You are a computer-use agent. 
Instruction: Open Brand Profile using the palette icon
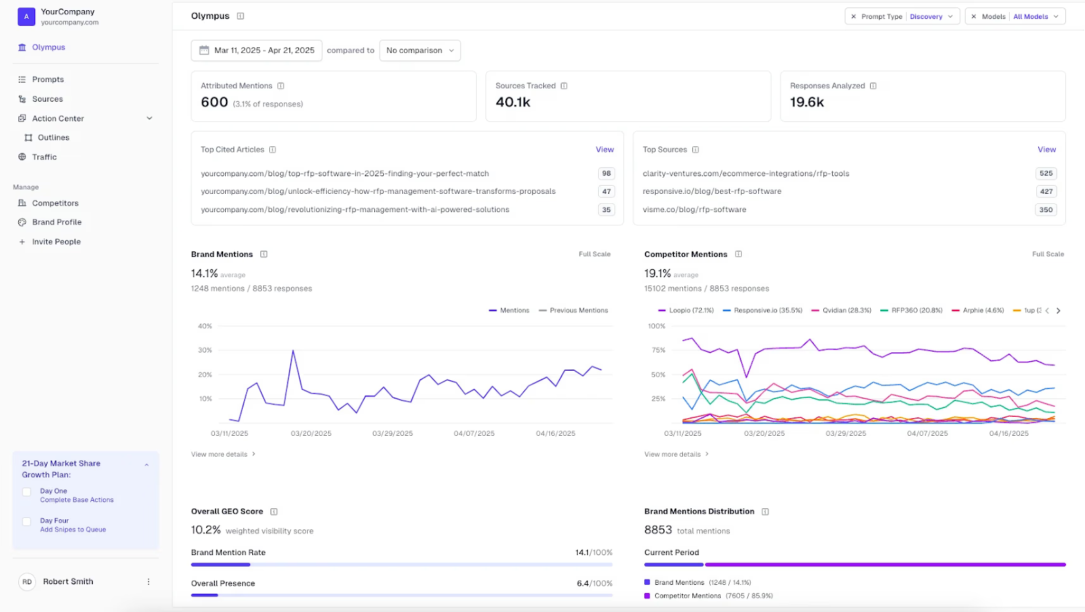point(22,222)
